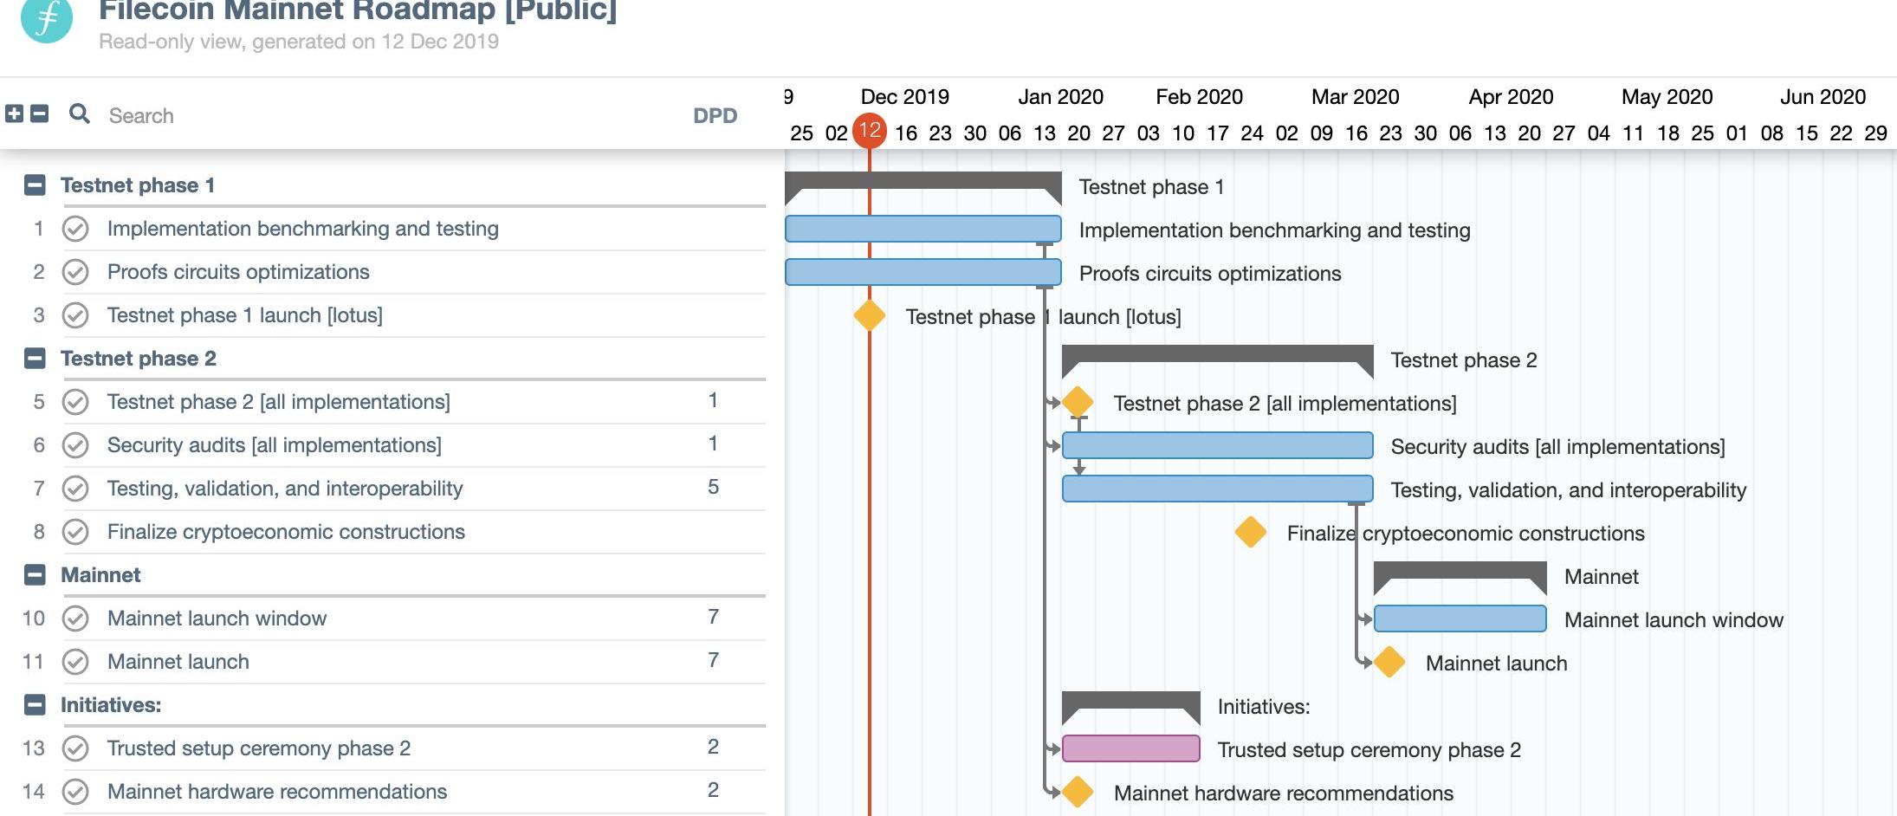Click today marker 12 on timeline

coord(870,131)
